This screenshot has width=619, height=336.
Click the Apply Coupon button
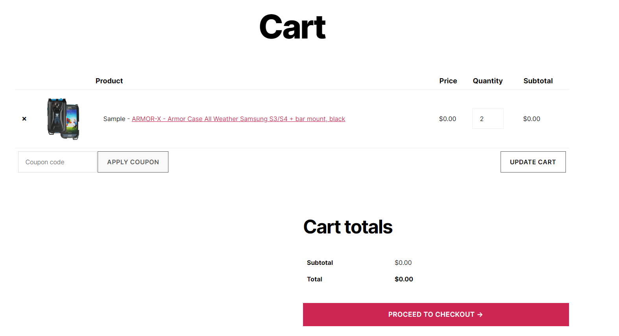click(133, 162)
